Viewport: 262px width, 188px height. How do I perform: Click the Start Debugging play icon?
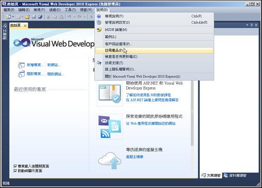pos(91,17)
